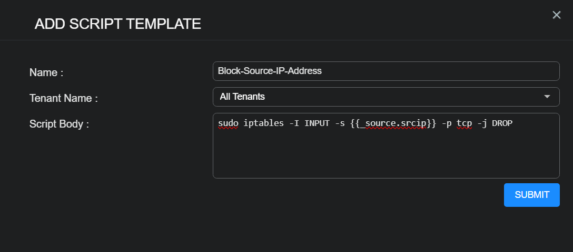This screenshot has height=252, width=573.
Task: Click the "Tenant Name :" label
Action: point(64,98)
